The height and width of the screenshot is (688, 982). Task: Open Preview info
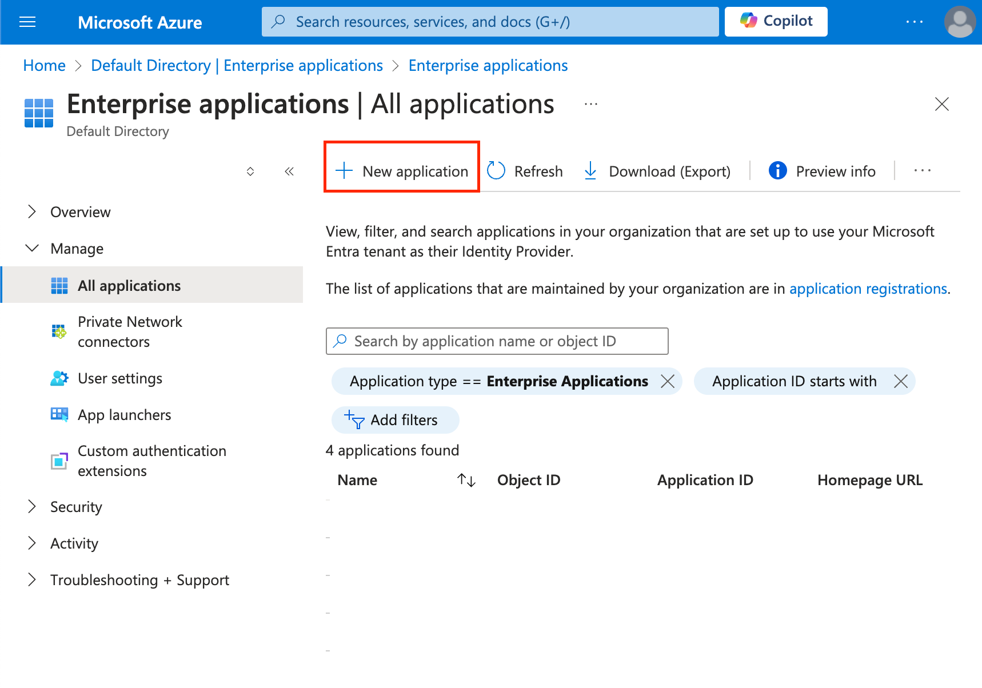click(822, 171)
